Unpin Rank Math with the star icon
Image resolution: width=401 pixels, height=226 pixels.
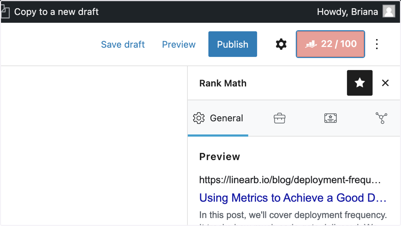[x=360, y=83]
